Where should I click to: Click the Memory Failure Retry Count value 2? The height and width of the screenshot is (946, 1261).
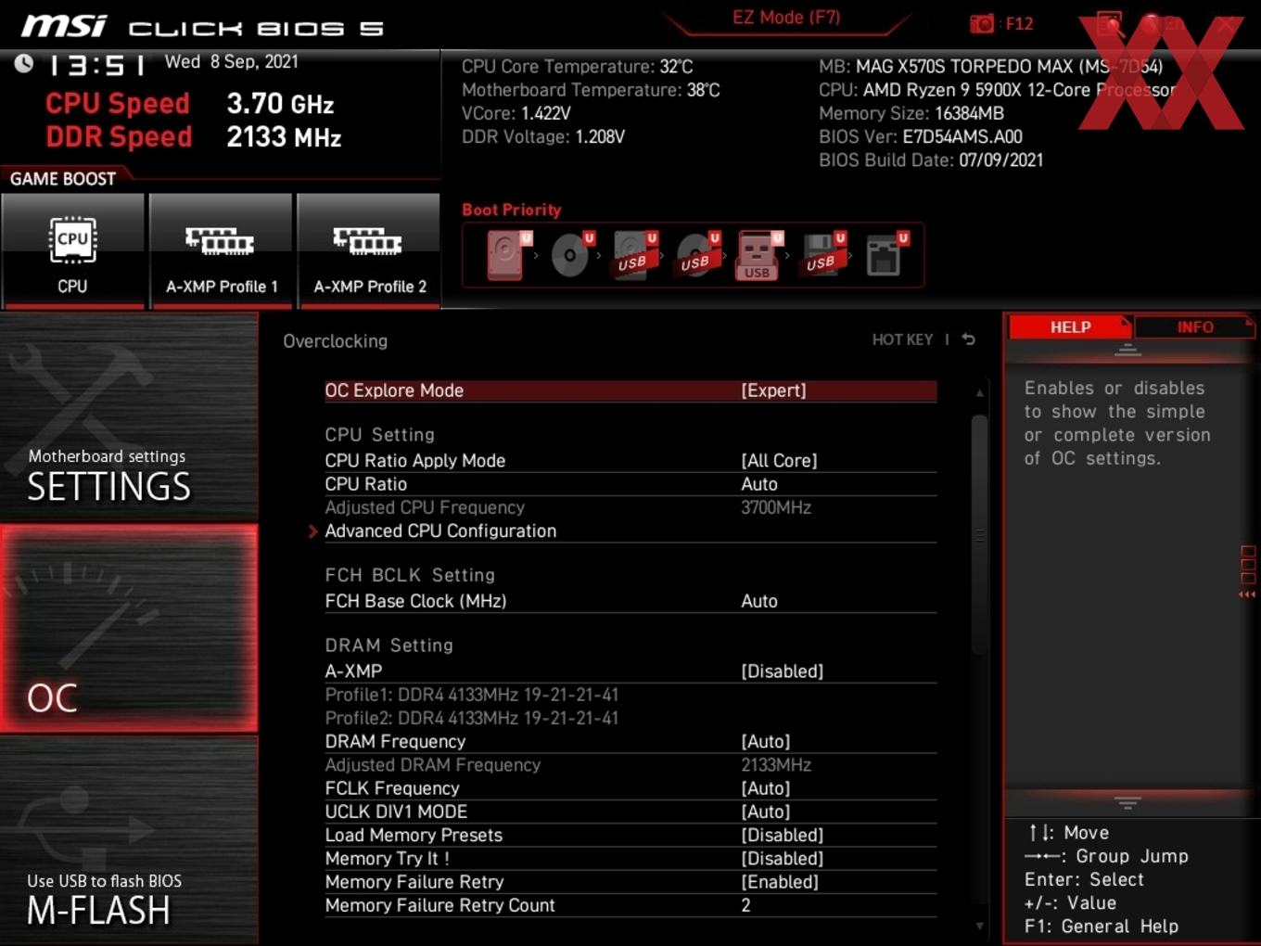pyautogui.click(x=745, y=905)
